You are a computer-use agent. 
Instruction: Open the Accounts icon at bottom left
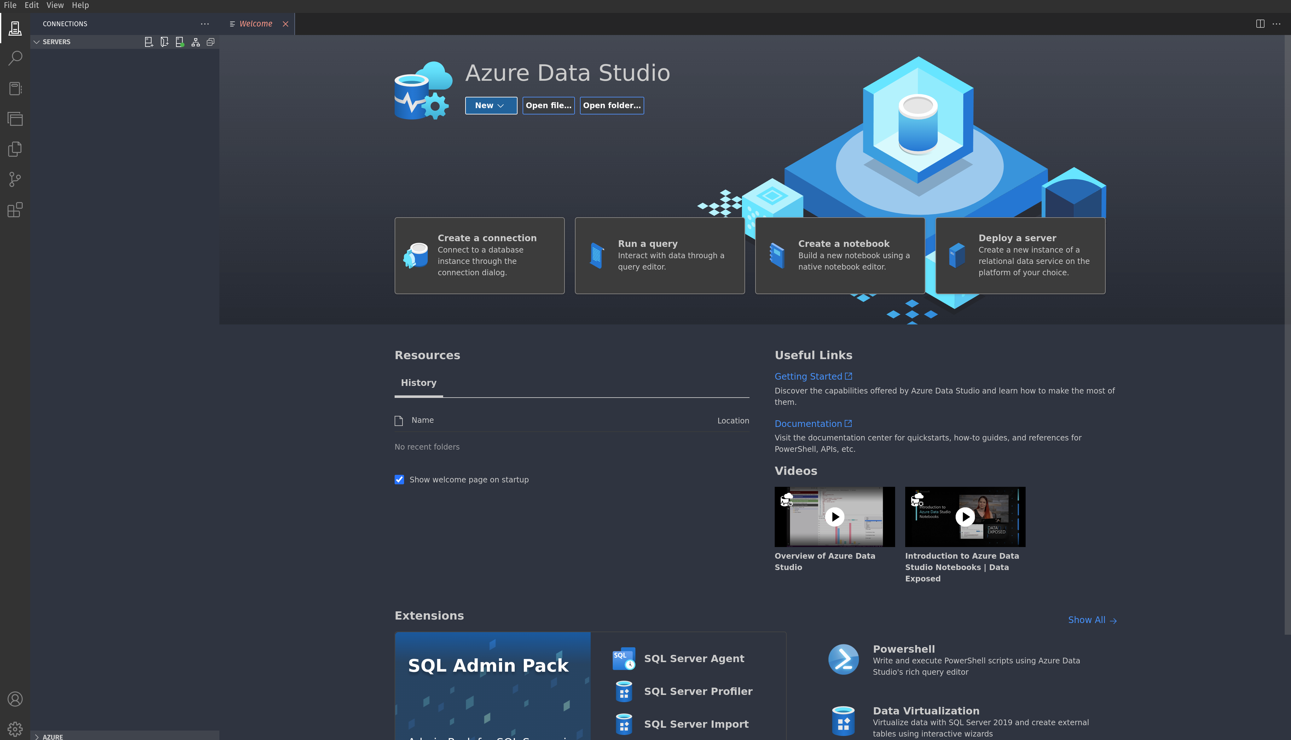coord(15,699)
